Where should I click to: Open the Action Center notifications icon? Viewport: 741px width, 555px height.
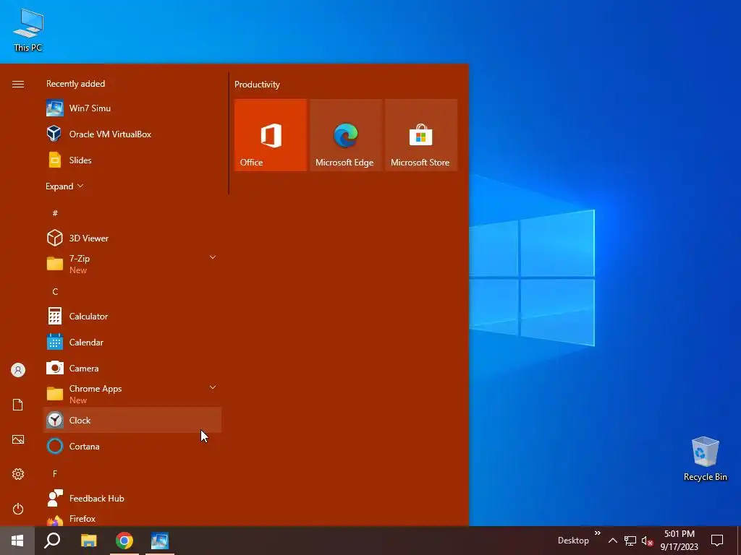pyautogui.click(x=717, y=541)
